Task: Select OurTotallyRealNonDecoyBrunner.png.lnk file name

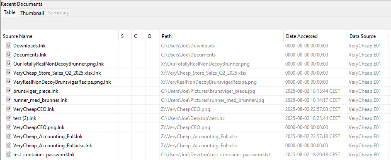Action: pyautogui.click(x=58, y=64)
